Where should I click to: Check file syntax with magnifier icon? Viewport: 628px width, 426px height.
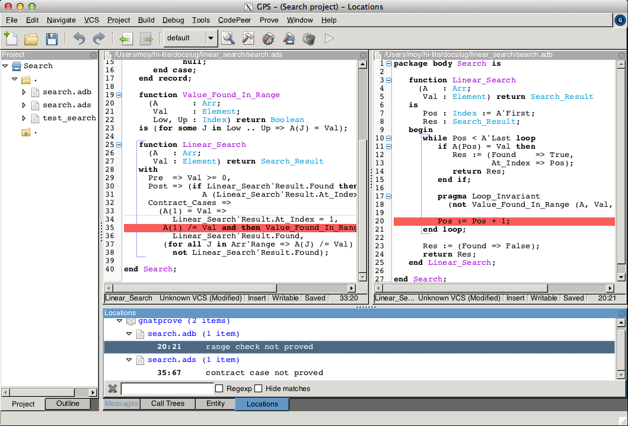228,39
